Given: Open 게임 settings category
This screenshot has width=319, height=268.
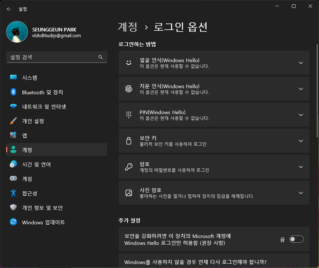Looking at the screenshot, I should [x=57, y=178].
